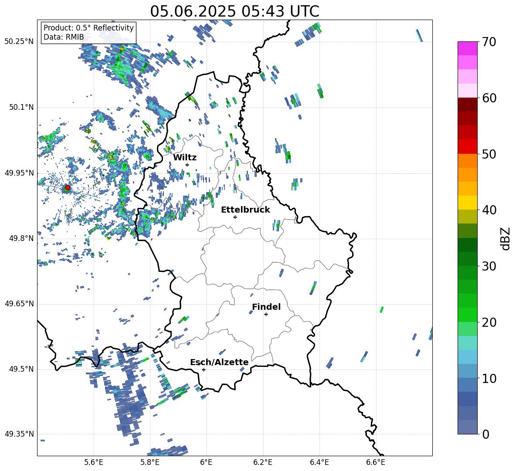Pick the dark maroon swatch just below 60 dBZ
This screenshot has width=516, height=471.
pos(468,105)
